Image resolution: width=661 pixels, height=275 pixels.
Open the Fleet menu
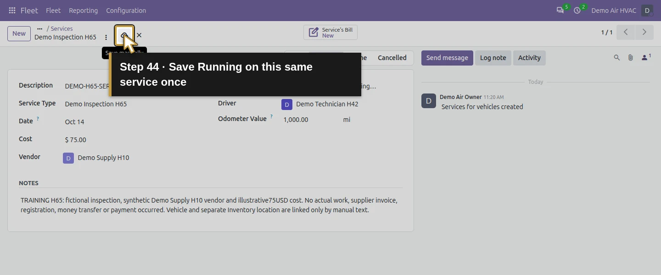(53, 11)
